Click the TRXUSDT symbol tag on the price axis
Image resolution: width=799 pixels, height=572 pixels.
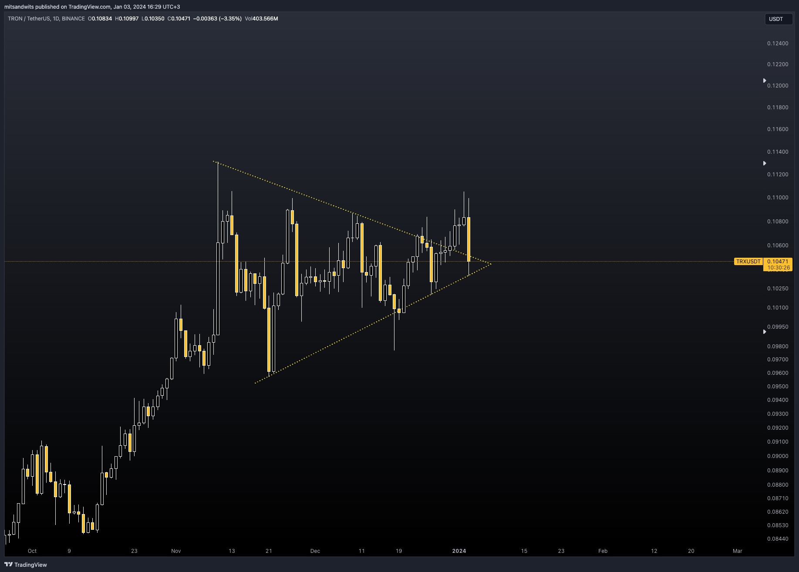tap(748, 262)
